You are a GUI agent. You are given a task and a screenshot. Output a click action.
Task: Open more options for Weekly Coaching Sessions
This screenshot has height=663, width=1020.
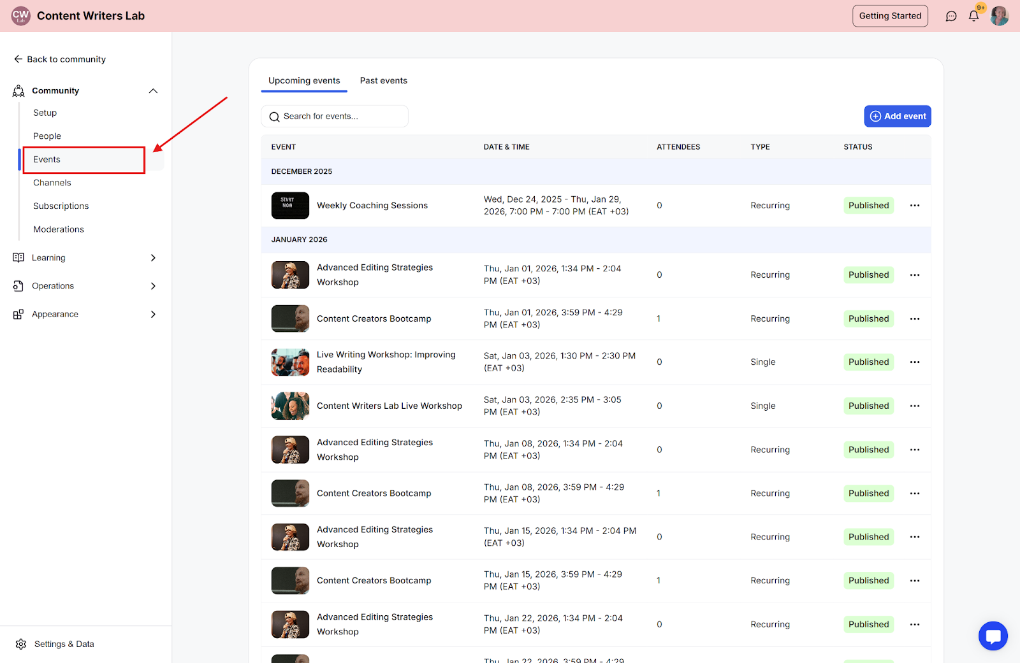coord(915,206)
